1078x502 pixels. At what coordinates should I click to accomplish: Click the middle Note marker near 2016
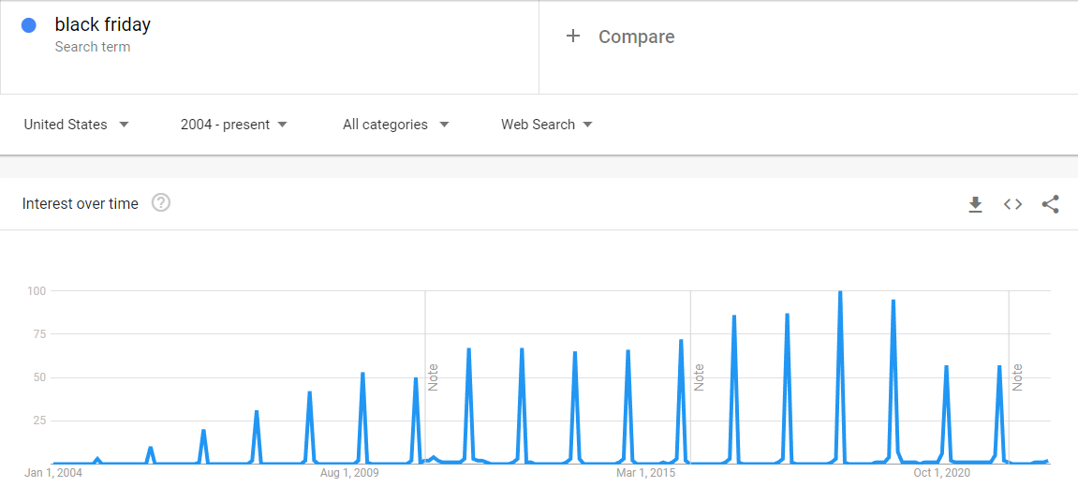click(x=699, y=376)
